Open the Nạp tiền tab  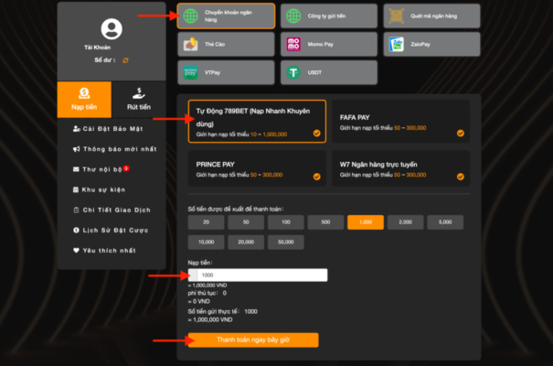[84, 100]
